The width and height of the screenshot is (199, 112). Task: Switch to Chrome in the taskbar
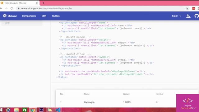click(33, 110)
